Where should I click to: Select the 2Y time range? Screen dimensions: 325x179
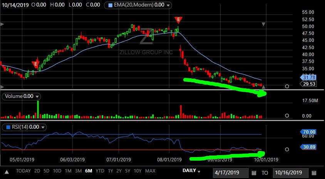point(119,171)
